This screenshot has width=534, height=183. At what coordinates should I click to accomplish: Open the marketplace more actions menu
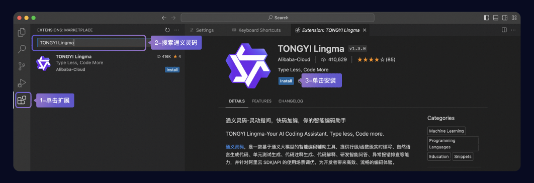tap(176, 30)
